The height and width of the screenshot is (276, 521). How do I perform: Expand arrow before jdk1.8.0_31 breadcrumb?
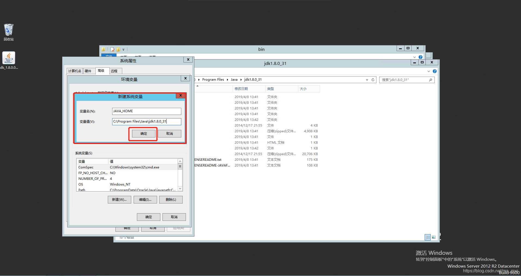pos(241,80)
